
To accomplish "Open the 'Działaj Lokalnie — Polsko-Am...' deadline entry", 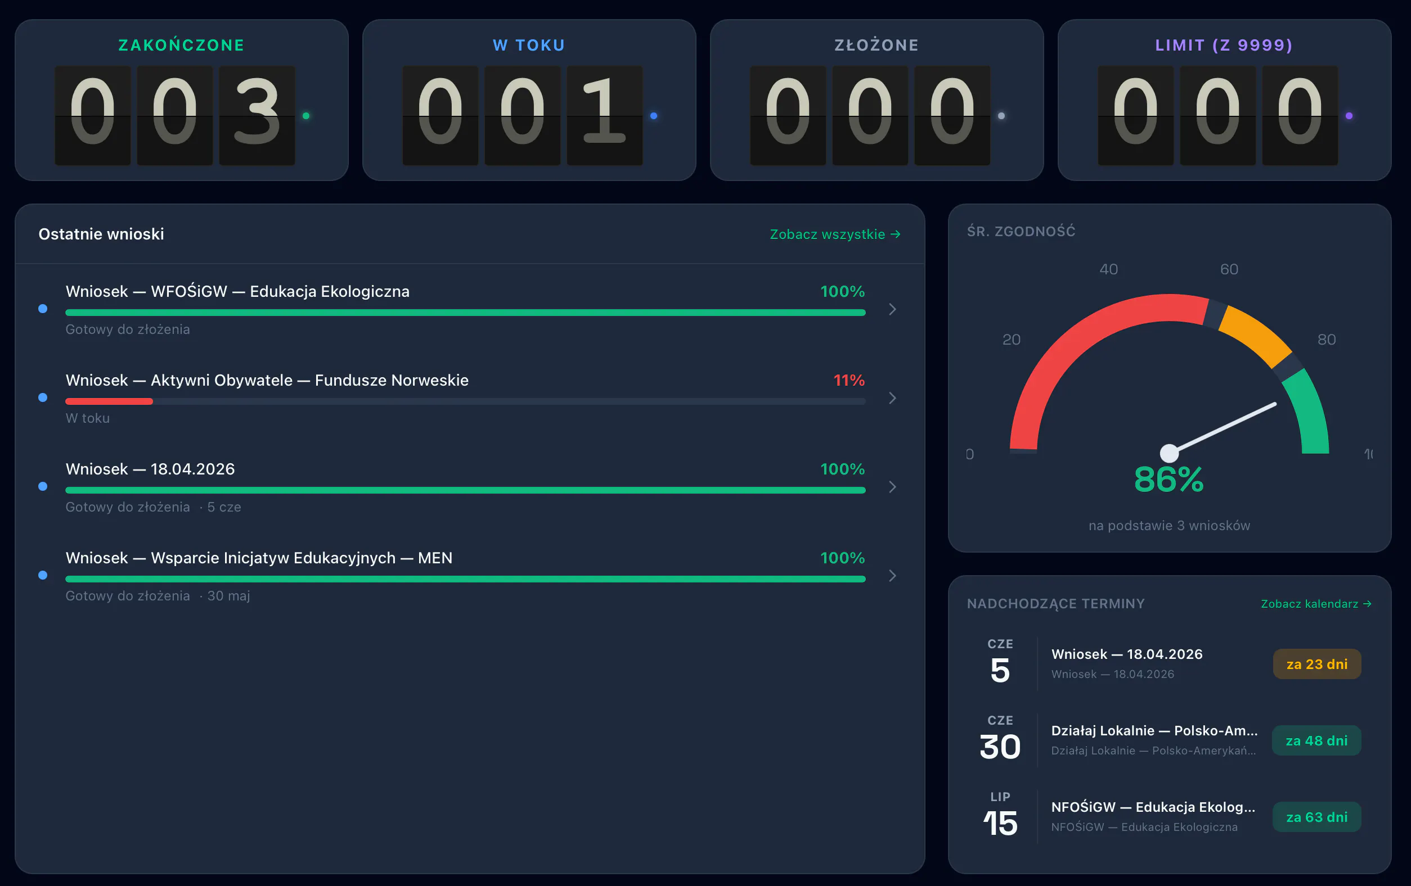I will pos(1154,731).
